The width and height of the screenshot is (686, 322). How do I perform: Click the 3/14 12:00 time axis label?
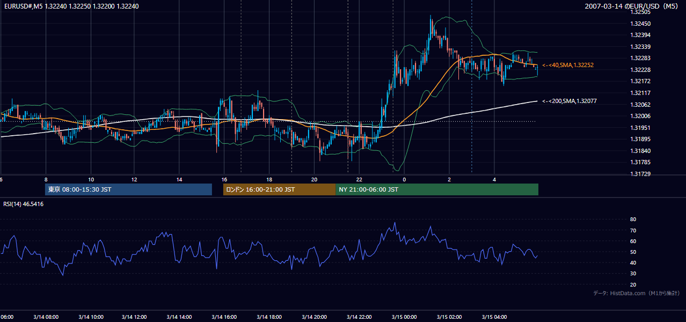135,317
